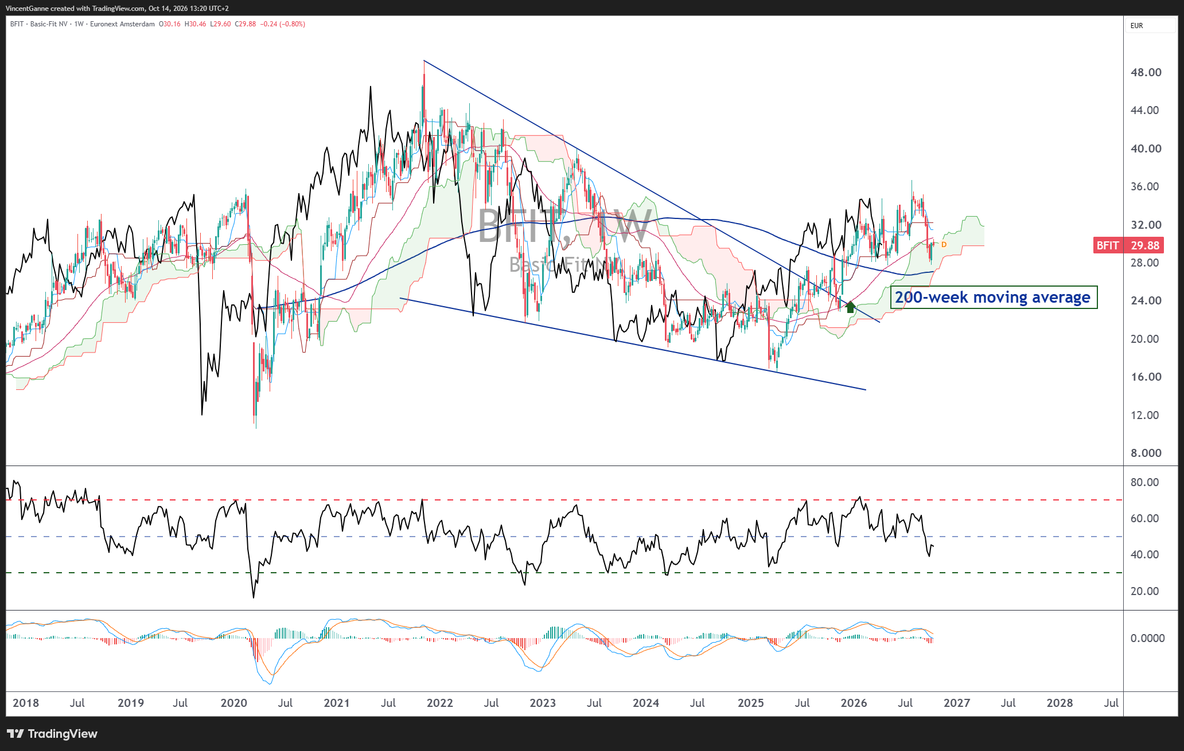Click the 2028 label on time axis
Image resolution: width=1184 pixels, height=751 pixels.
click(1060, 703)
